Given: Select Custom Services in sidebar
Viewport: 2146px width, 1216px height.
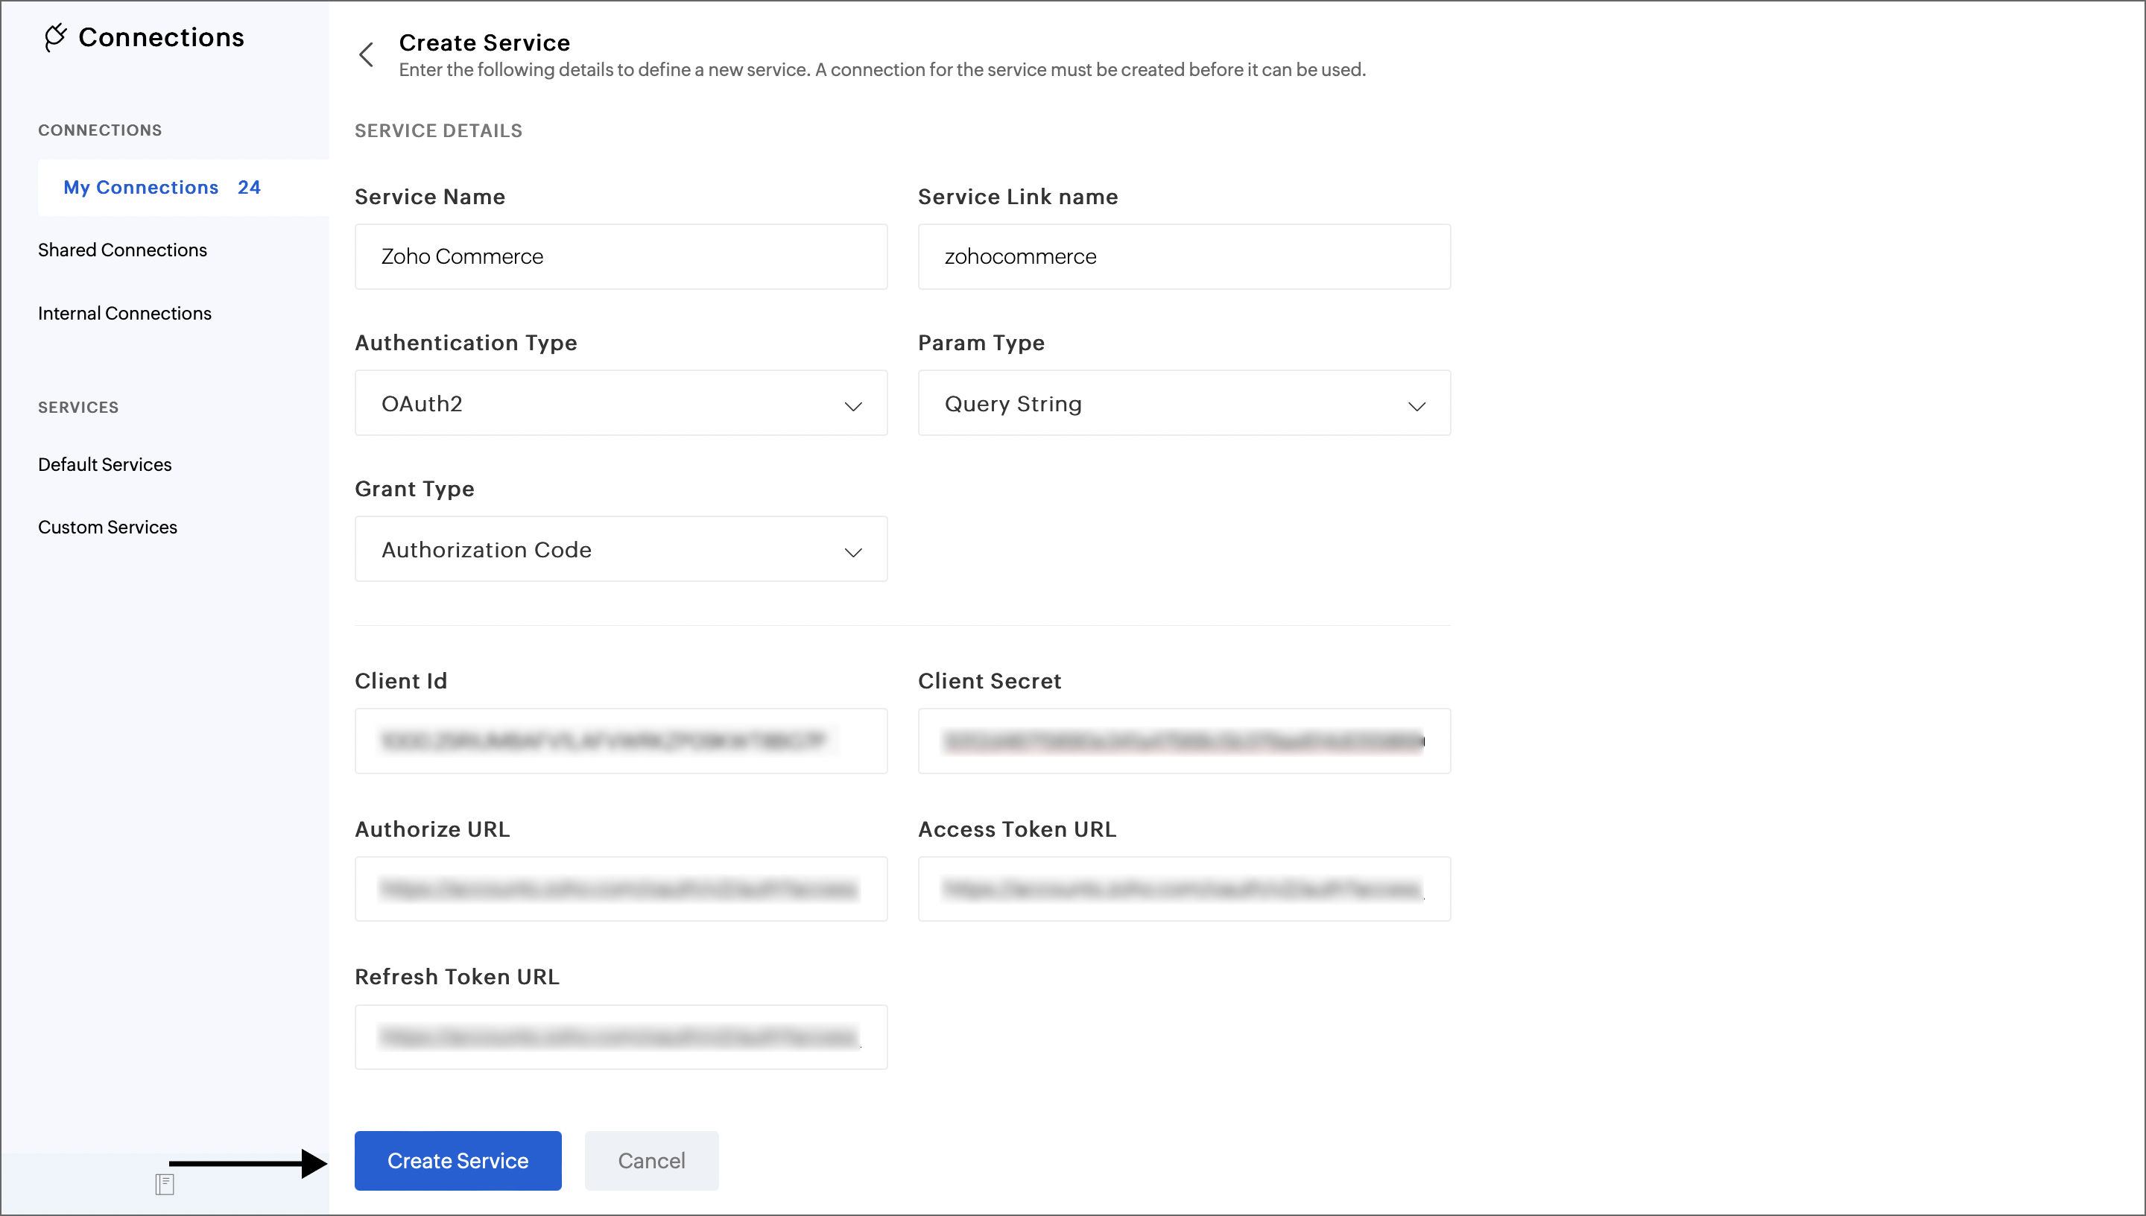Looking at the screenshot, I should 107,527.
